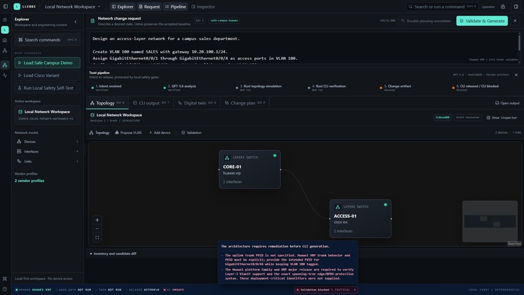Toggle the right panel layout icon
The width and height of the screenshot is (524, 295).
516,6
